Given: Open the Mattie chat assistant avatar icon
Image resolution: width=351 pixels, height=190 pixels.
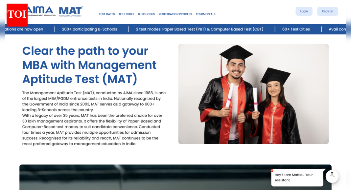Looking at the screenshot, I should pos(332,176).
